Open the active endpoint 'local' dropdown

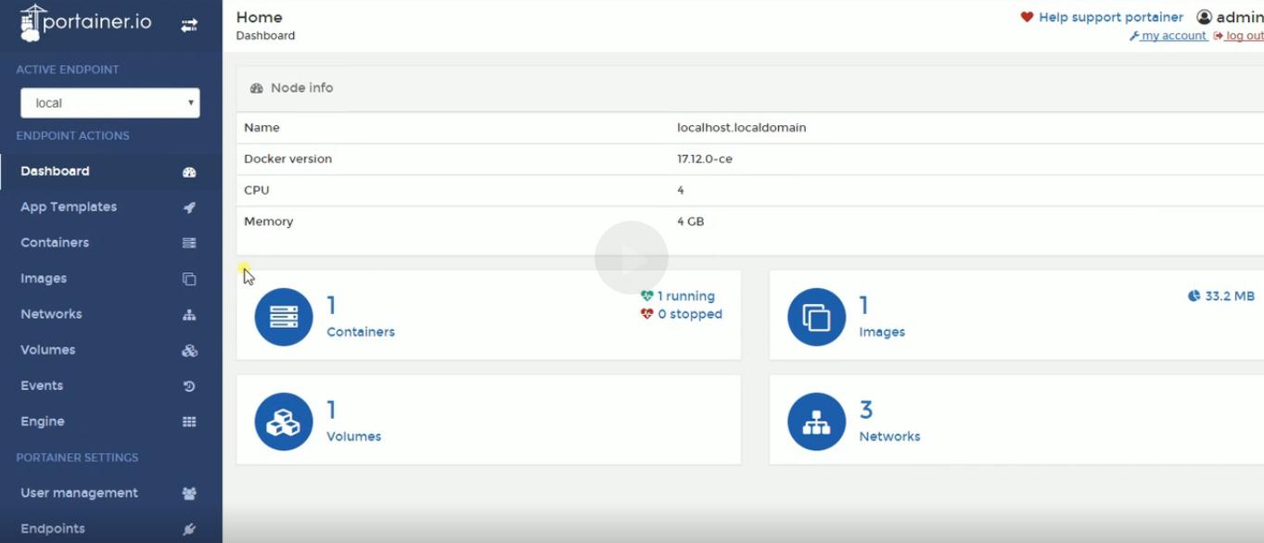point(109,103)
